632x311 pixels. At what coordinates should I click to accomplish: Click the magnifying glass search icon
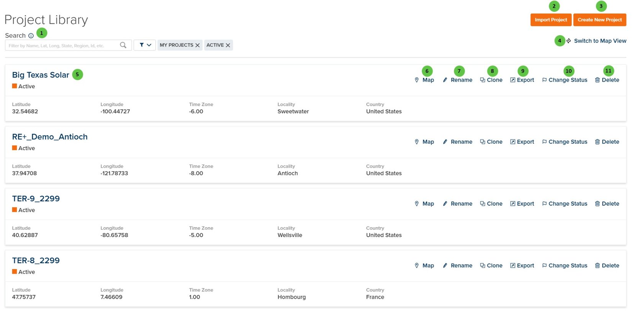[123, 45]
